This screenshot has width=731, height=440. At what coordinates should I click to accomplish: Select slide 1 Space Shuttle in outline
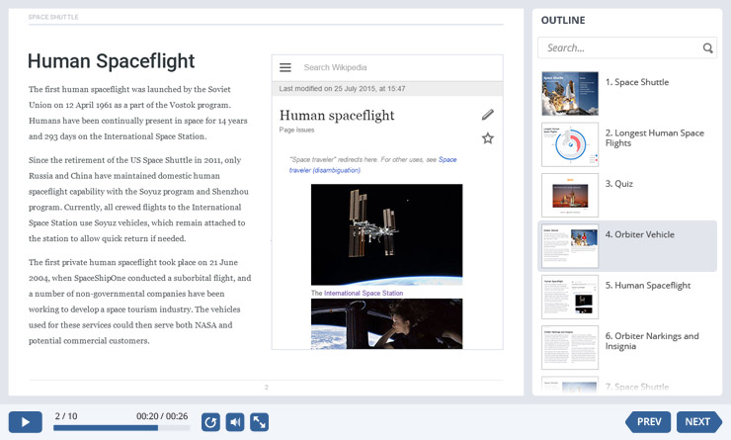[570, 93]
